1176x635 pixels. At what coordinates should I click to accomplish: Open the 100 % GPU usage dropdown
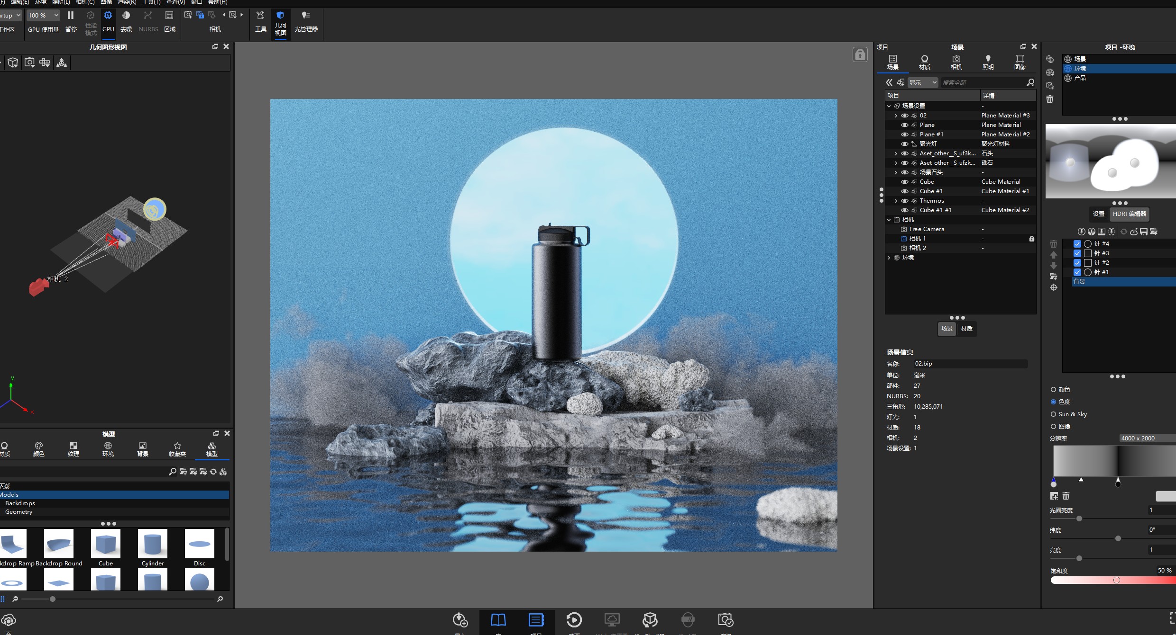click(x=43, y=15)
